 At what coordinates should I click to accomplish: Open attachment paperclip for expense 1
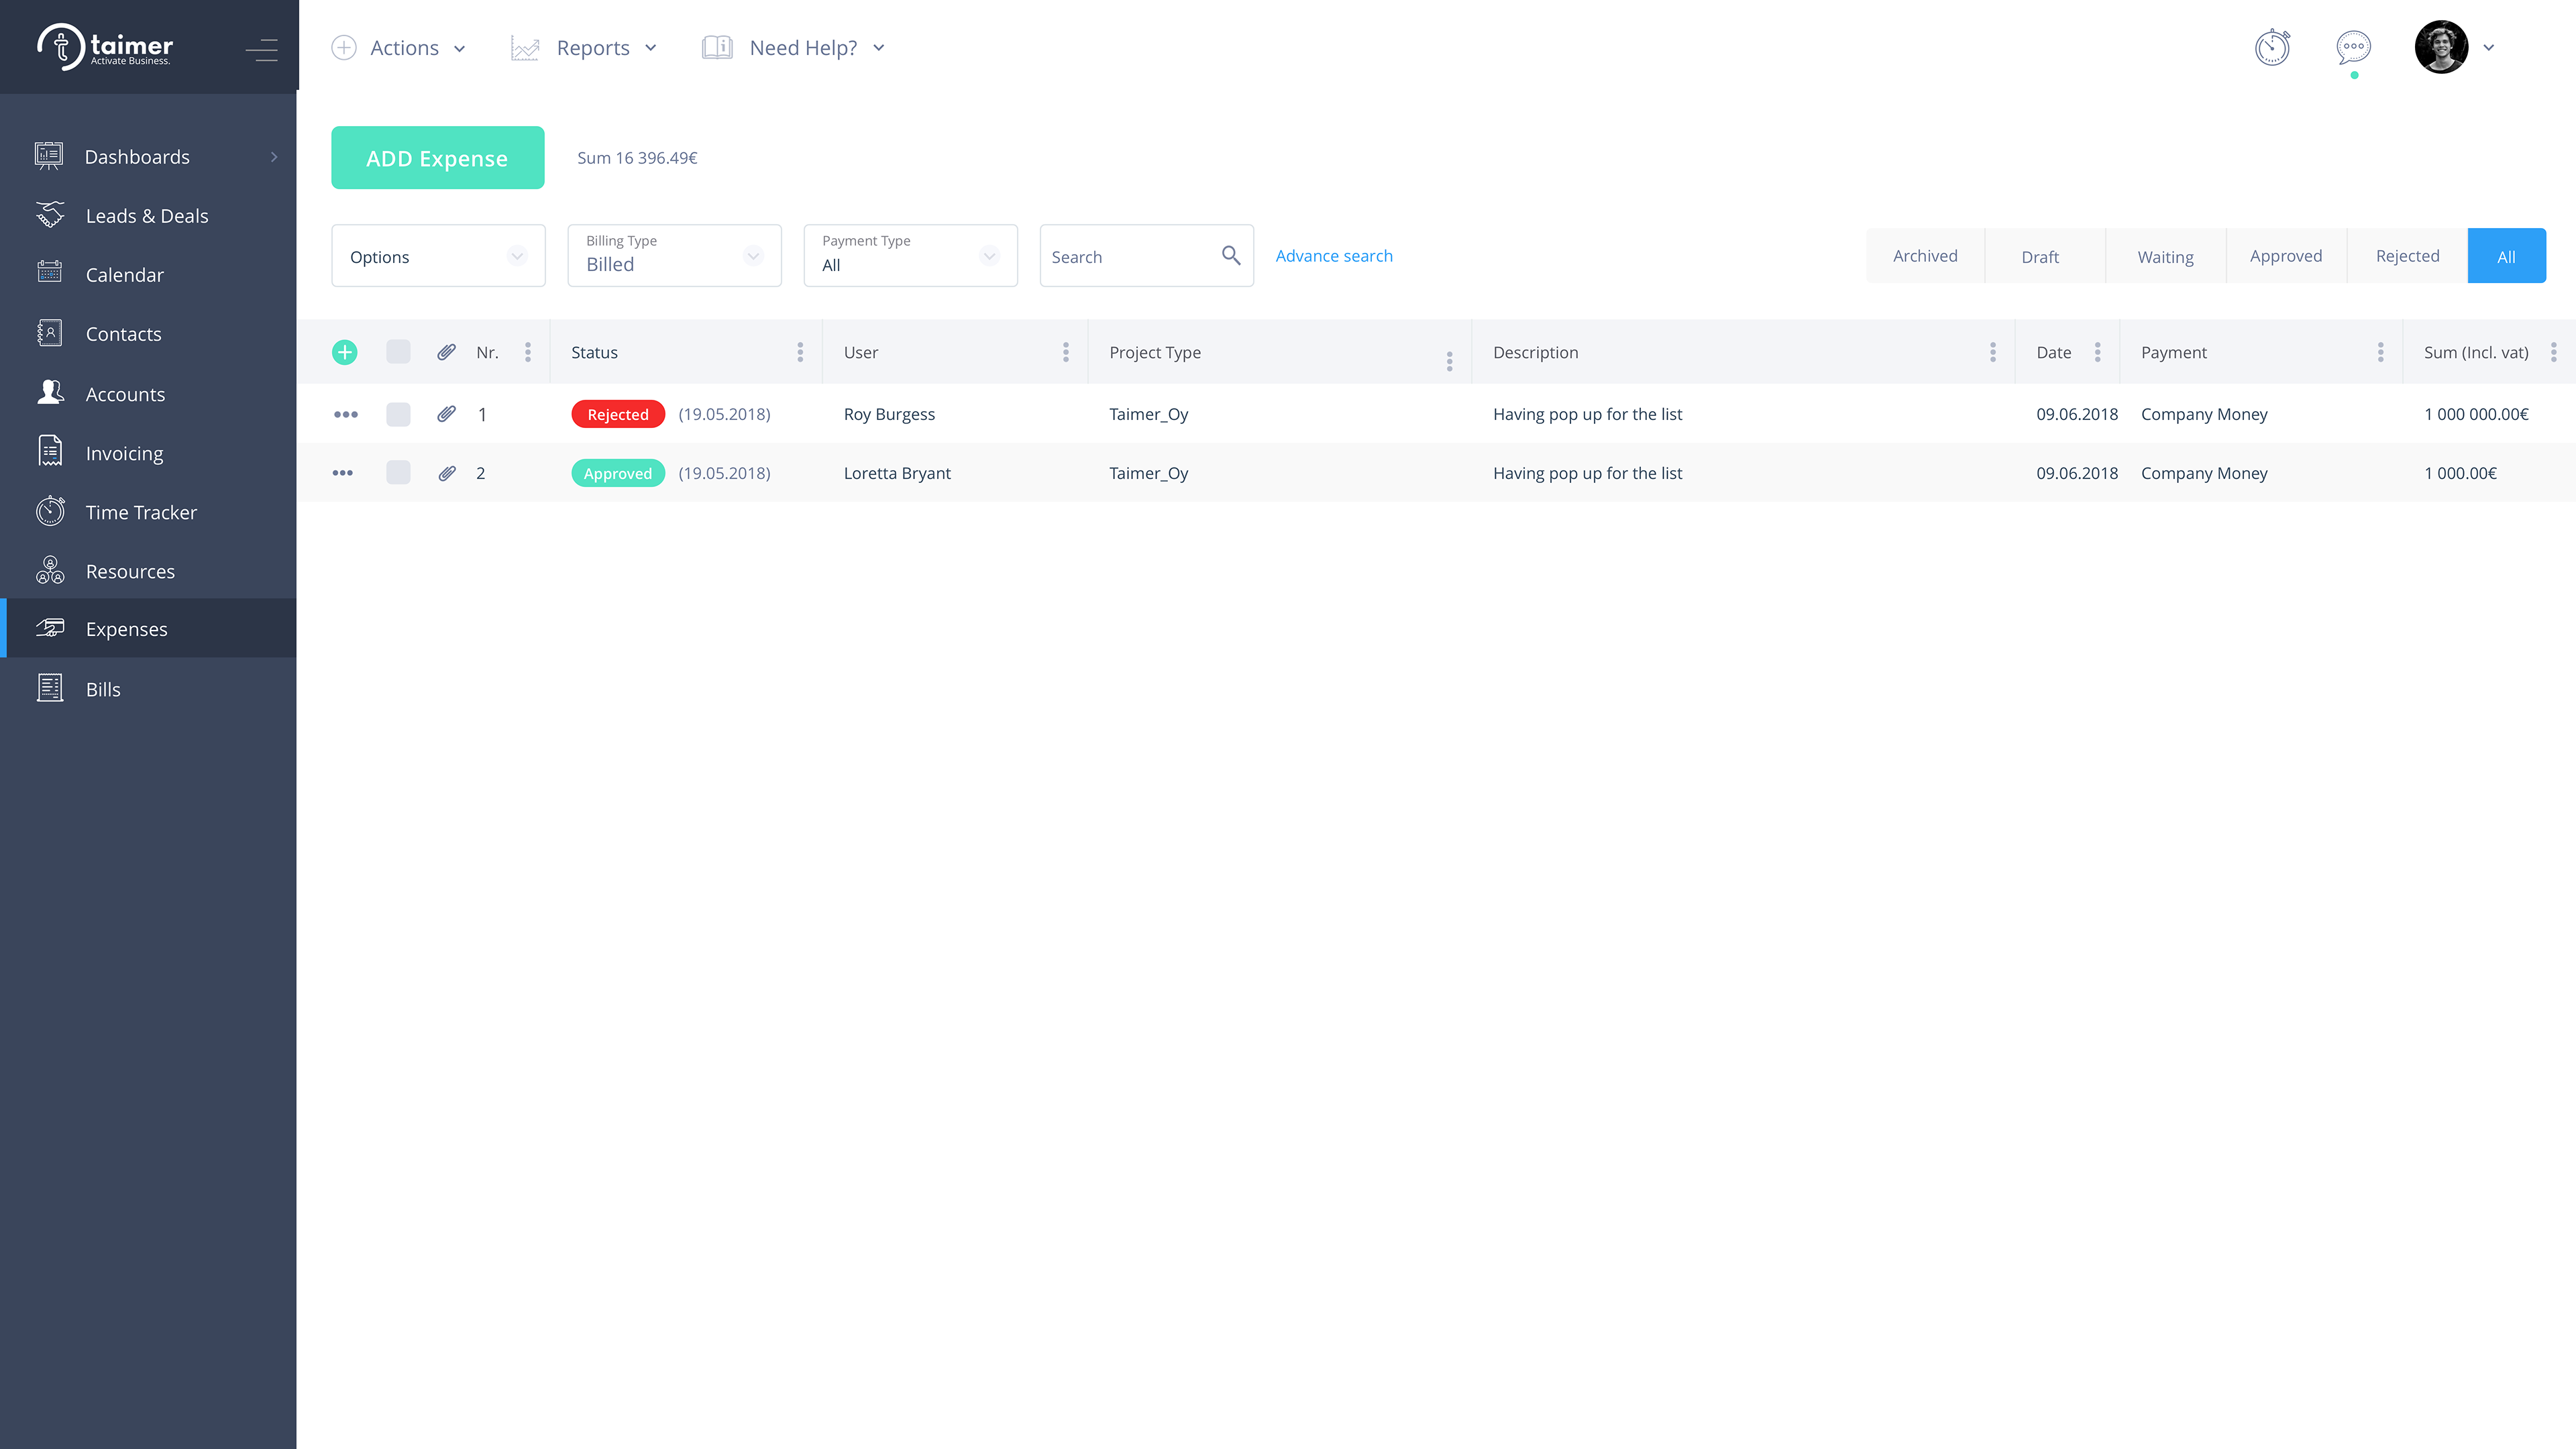pyautogui.click(x=446, y=414)
